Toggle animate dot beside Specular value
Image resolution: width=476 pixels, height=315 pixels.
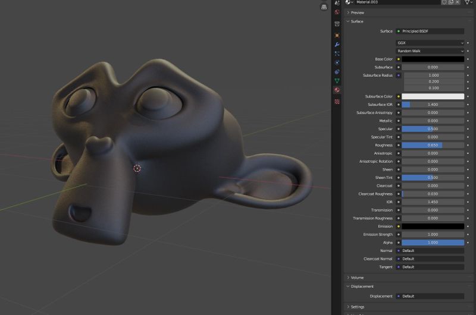point(468,129)
